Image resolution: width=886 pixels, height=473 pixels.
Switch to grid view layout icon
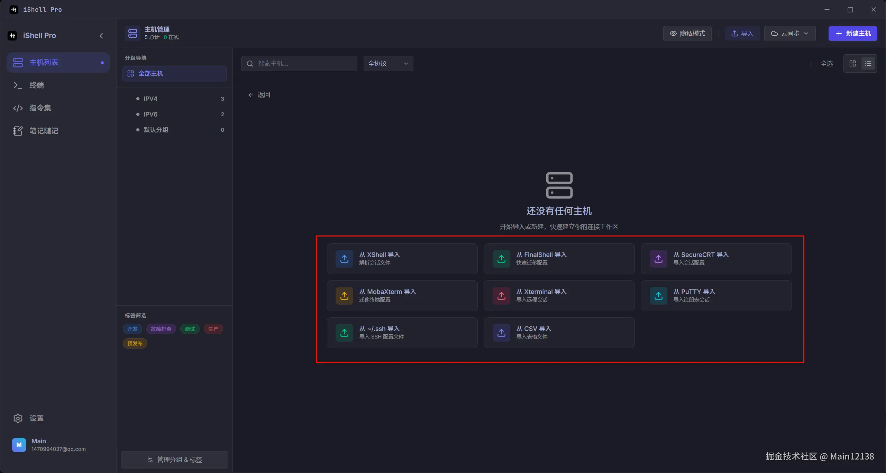(852, 64)
